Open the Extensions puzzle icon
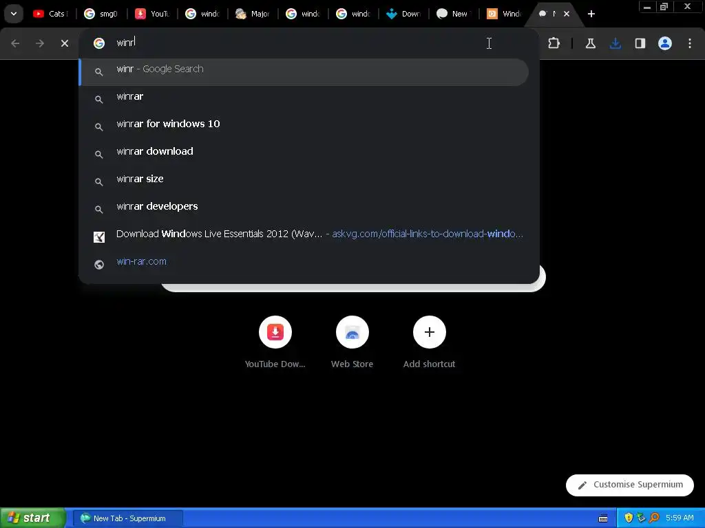 click(x=554, y=43)
